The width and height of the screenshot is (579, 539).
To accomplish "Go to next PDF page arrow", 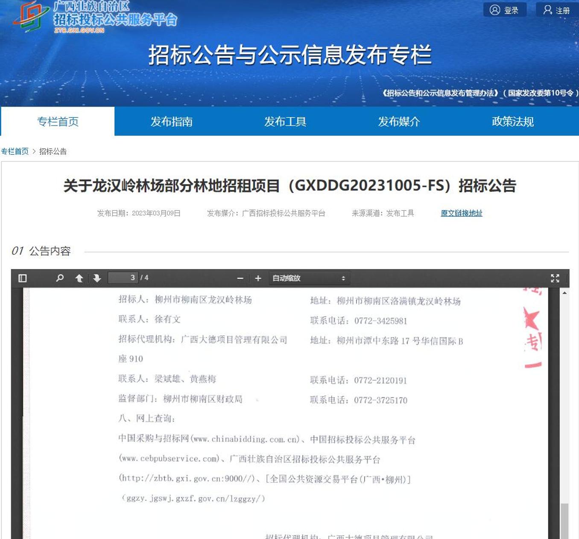I will click(97, 278).
